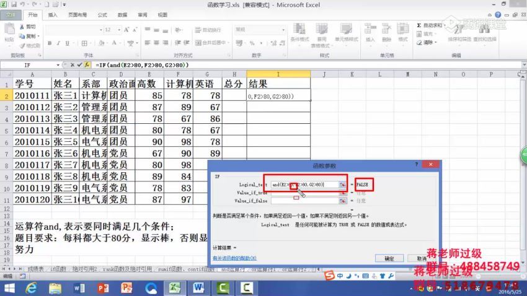Switch to the Page Layout (页面布局) tab
The width and height of the screenshot is (527, 296).
[77, 15]
